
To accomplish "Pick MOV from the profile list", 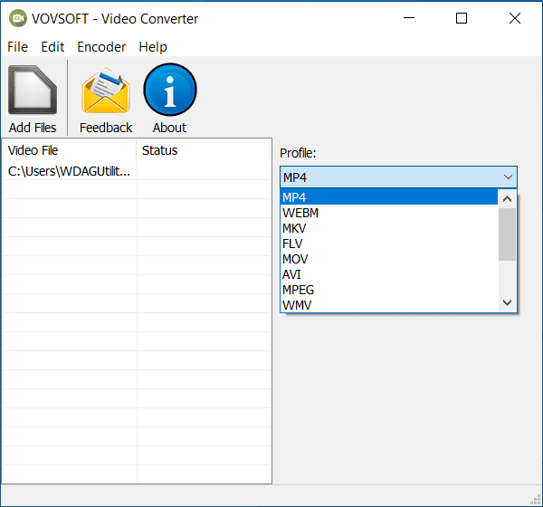I will pos(389,259).
